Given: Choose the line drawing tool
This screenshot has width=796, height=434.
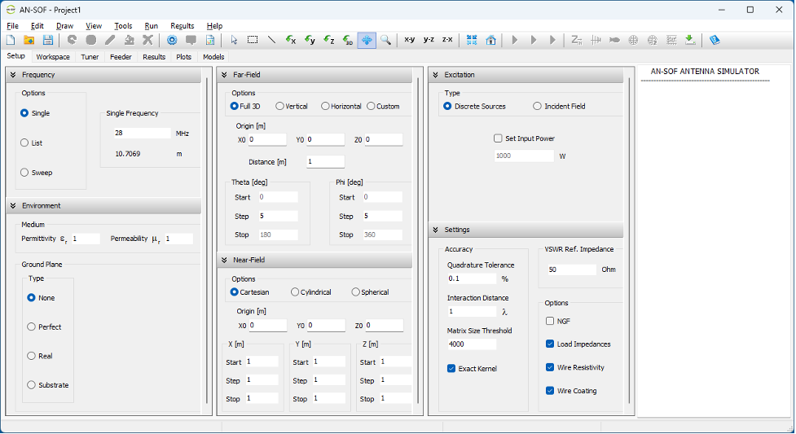Looking at the screenshot, I should (x=271, y=40).
